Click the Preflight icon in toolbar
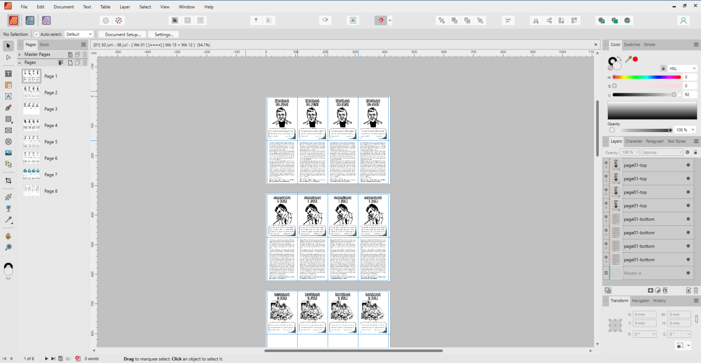This screenshot has height=363, width=701. tap(119, 20)
